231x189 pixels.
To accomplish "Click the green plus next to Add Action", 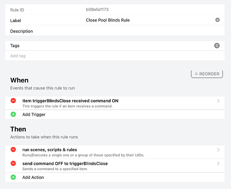I will tap(13, 177).
